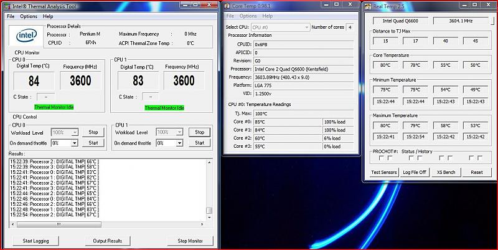Click the results list scroll up arrow
Viewport: 498px width, 250px height.
[x=209, y=162]
